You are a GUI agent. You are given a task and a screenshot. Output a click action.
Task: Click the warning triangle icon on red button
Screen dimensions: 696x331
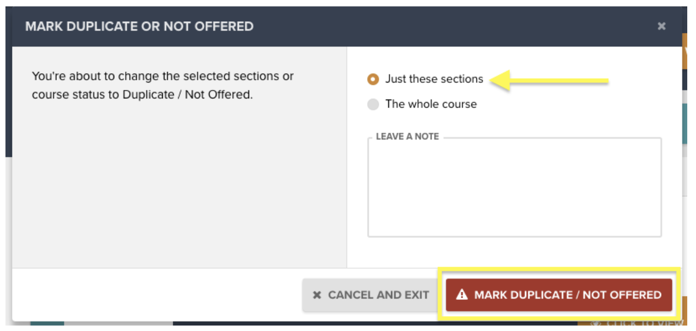coord(462,295)
